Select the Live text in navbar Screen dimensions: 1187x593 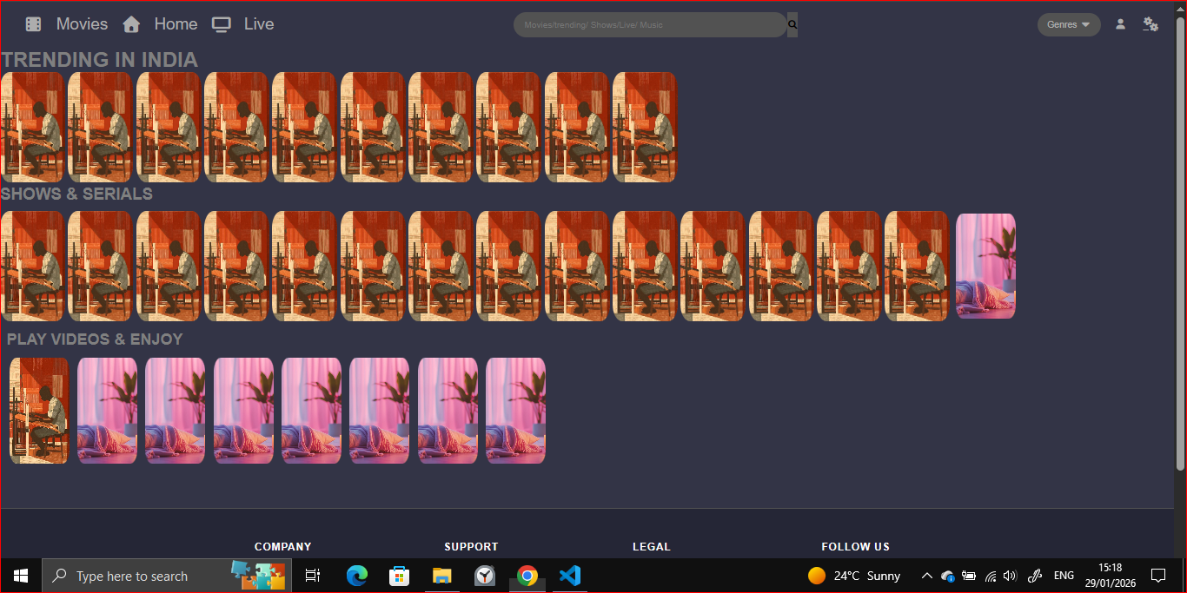pos(259,24)
